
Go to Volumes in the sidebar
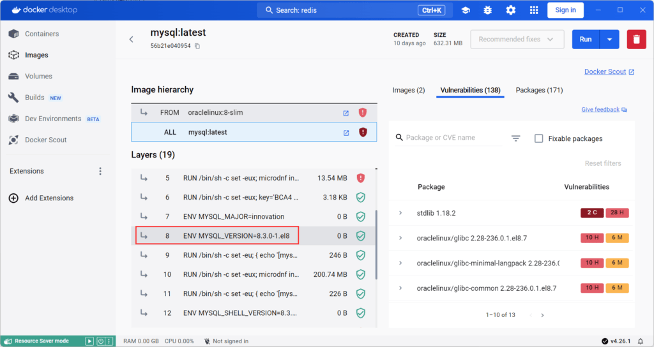(38, 77)
